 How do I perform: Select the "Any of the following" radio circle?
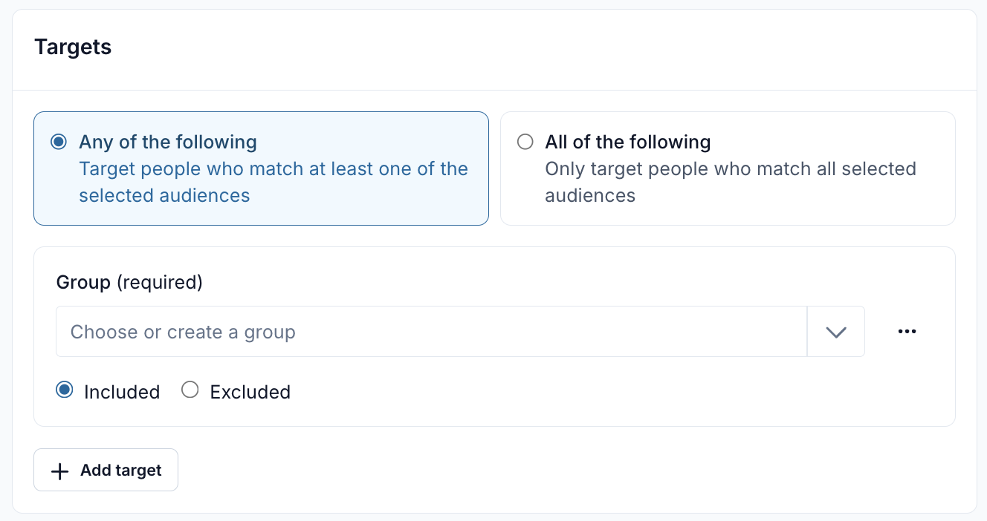pos(59,142)
